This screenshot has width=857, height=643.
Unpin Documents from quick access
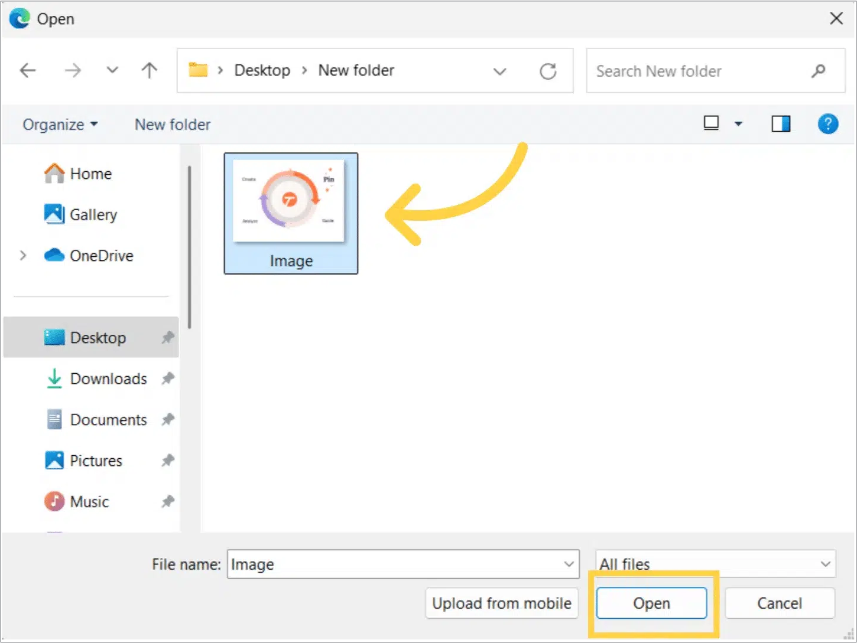(168, 420)
